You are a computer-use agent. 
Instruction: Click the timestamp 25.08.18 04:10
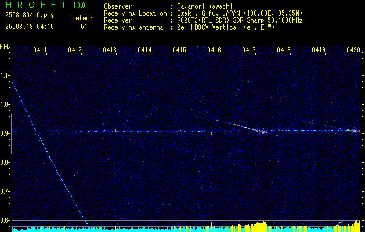point(30,27)
